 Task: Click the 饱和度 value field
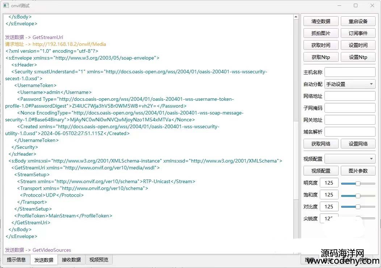(x=329, y=195)
